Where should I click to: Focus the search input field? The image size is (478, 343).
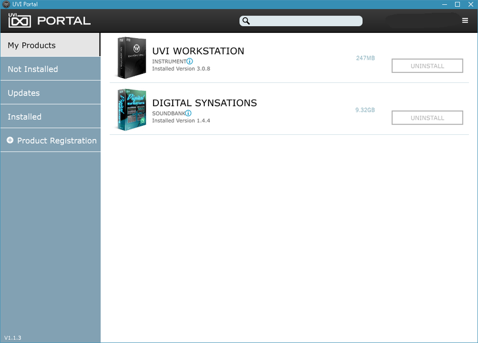coord(301,21)
